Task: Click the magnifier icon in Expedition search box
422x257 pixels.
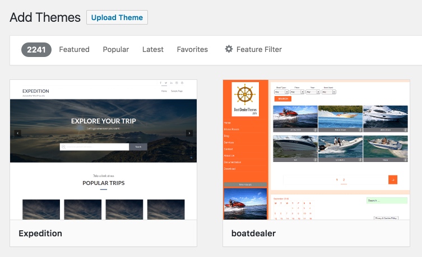Action: (x=64, y=147)
